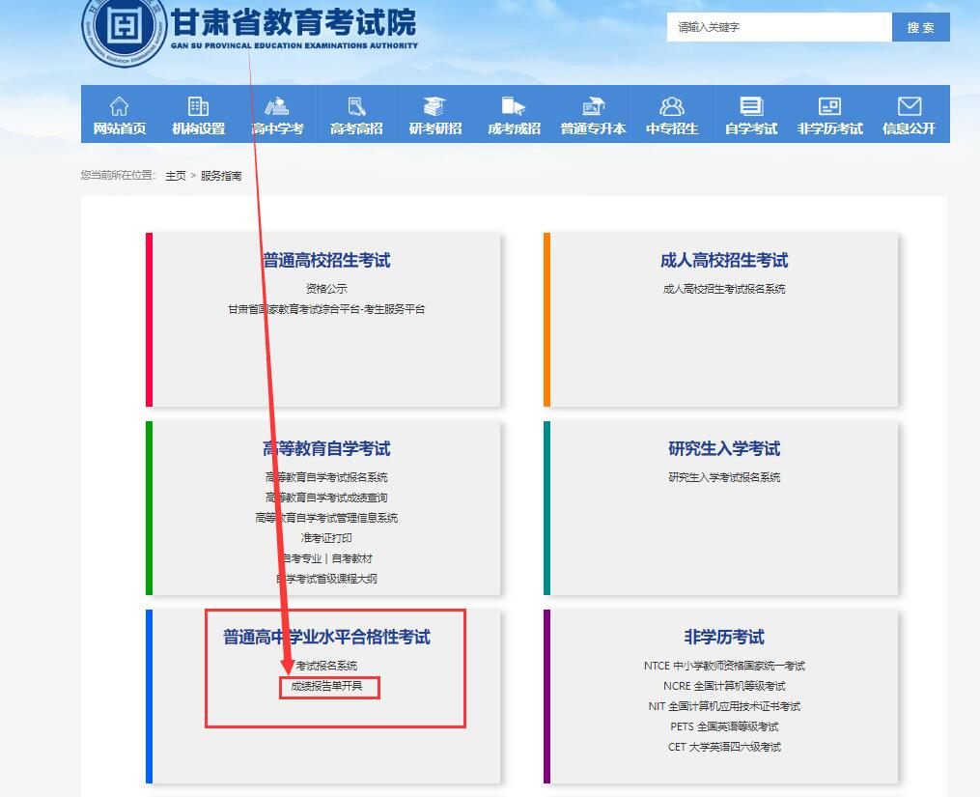Viewport: 980px width, 797px height.
Task: Select the 普通专升本 navigation icon
Action: pyautogui.click(x=593, y=106)
